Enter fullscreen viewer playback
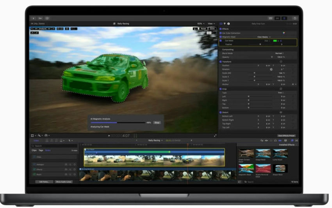Image resolution: width=332 pixels, height=208 pixels. (x=215, y=136)
